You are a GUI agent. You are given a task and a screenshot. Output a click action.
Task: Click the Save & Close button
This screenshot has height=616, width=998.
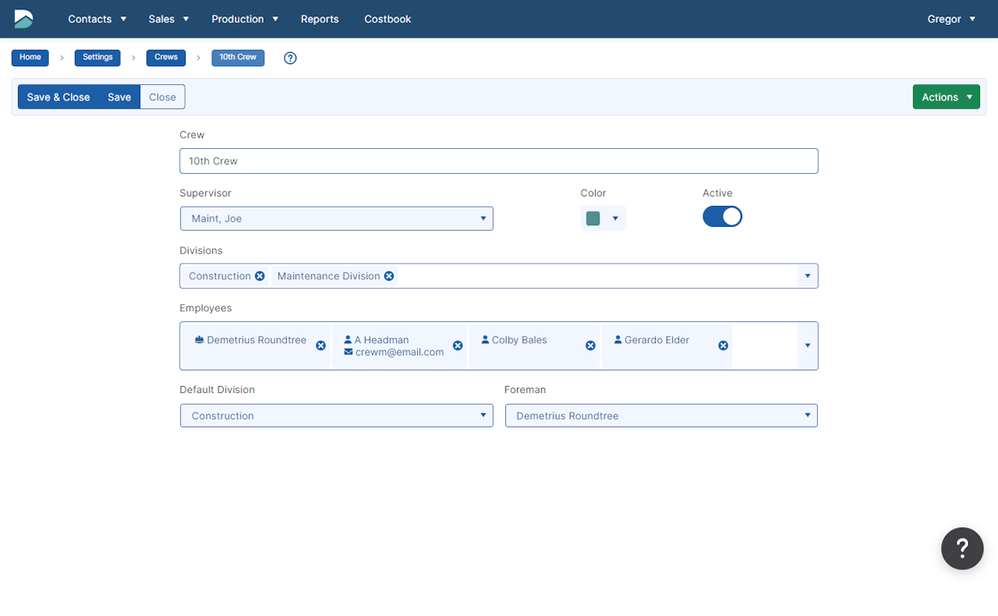58,97
